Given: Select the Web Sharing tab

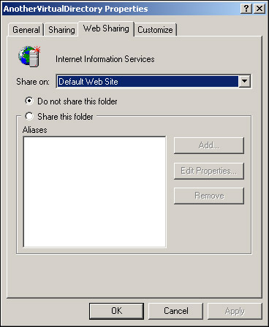Looking at the screenshot, I should click(x=106, y=28).
